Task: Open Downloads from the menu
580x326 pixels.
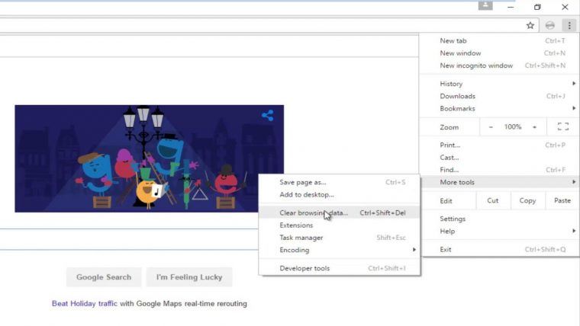Action: coord(499,96)
